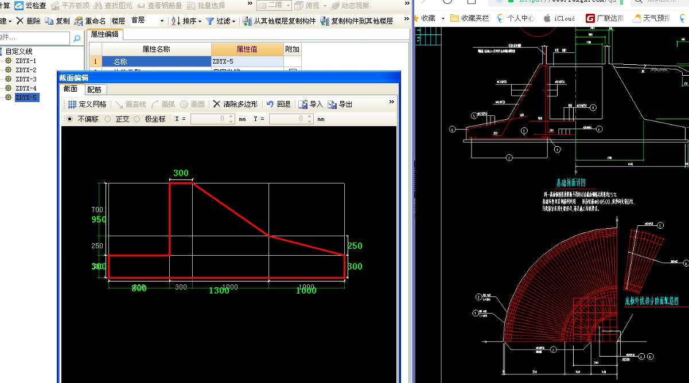Click the 属性名称 column header
The height and width of the screenshot is (383, 689).
[156, 49]
